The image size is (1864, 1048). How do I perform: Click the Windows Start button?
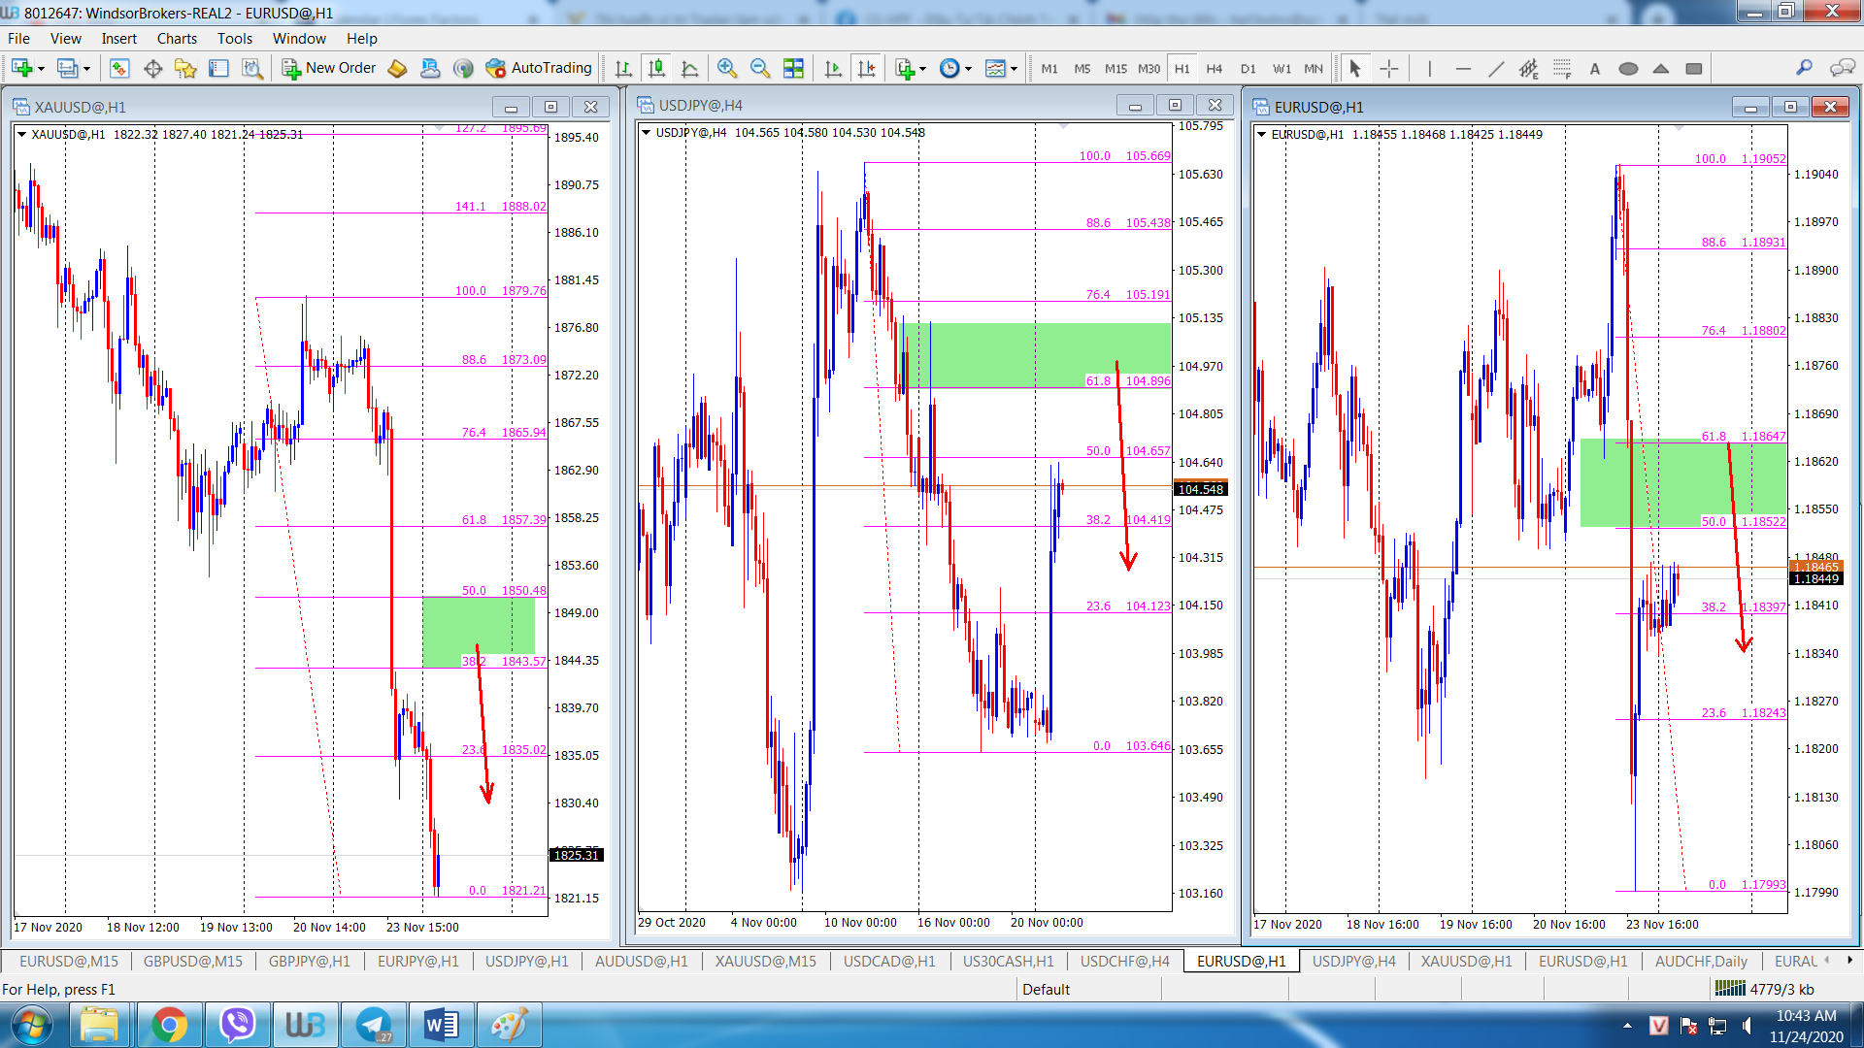point(32,1026)
